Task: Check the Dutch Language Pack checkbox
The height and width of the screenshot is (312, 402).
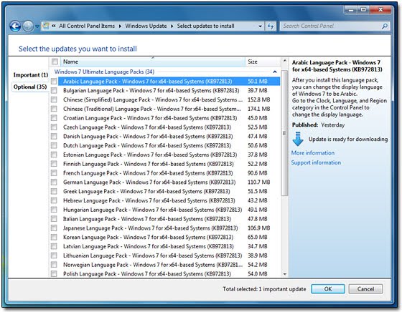Action: click(54, 146)
